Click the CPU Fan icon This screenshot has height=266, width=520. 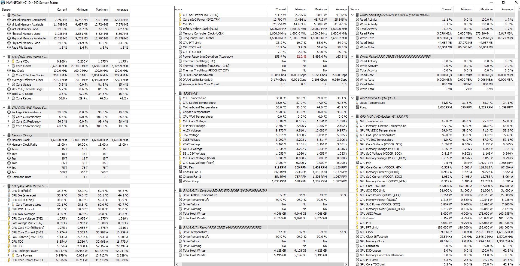click(180, 167)
